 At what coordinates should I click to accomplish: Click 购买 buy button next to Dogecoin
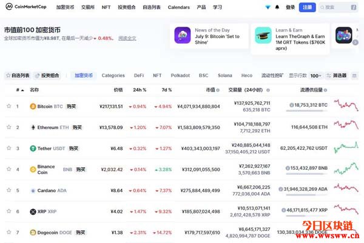pos(81,232)
